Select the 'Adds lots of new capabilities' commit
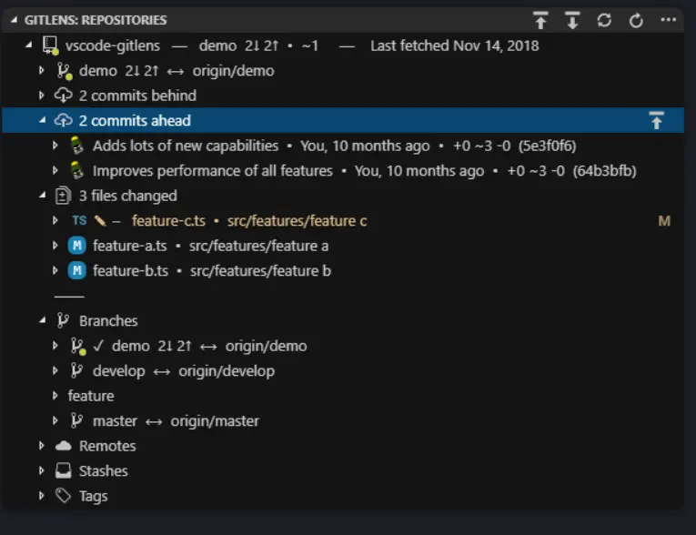 tap(186, 146)
